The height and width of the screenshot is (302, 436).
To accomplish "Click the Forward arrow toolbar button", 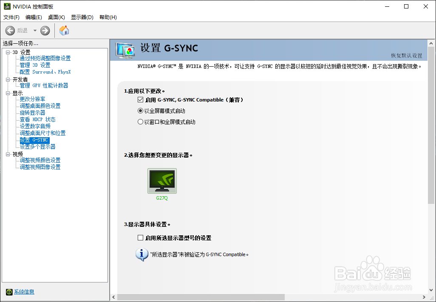I will [x=45, y=31].
